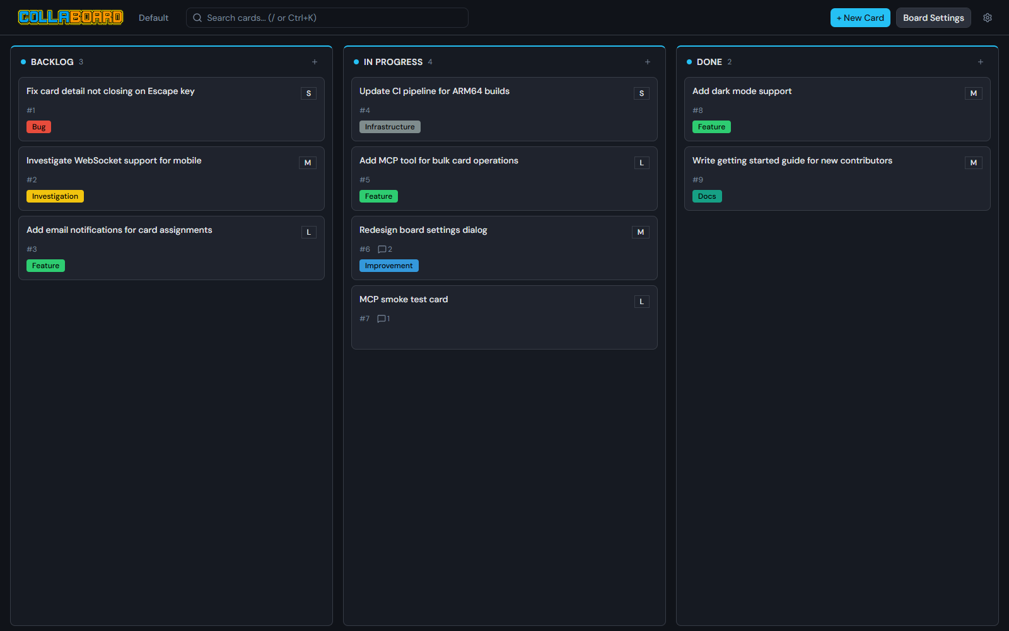Click card number #7
The height and width of the screenshot is (631, 1009).
(x=365, y=319)
